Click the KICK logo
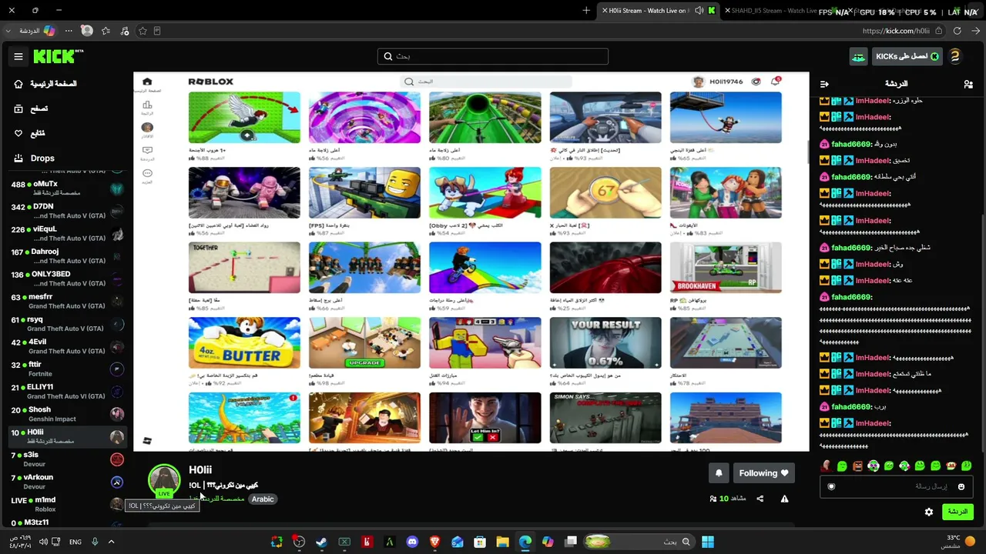Screen dimensions: 986x554 point(58,56)
